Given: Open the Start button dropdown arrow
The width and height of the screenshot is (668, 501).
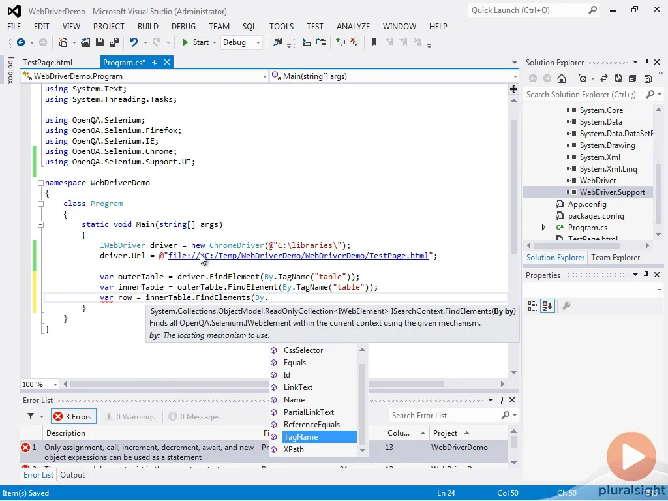Looking at the screenshot, I should (x=214, y=42).
